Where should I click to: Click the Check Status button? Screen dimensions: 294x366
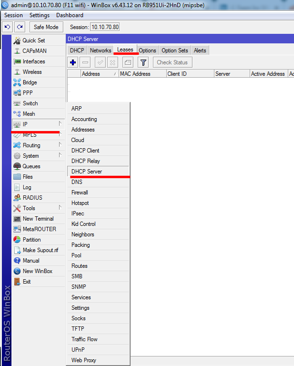172,62
